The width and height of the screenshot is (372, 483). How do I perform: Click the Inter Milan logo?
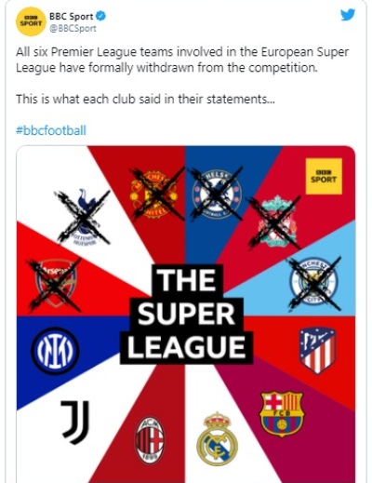click(x=55, y=351)
